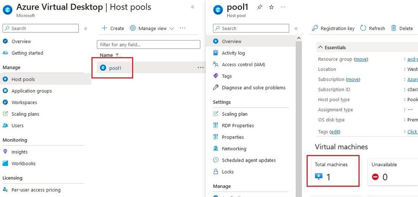The width and height of the screenshot is (418, 197).
Task: Click the Networking icon
Action: tap(215, 148)
